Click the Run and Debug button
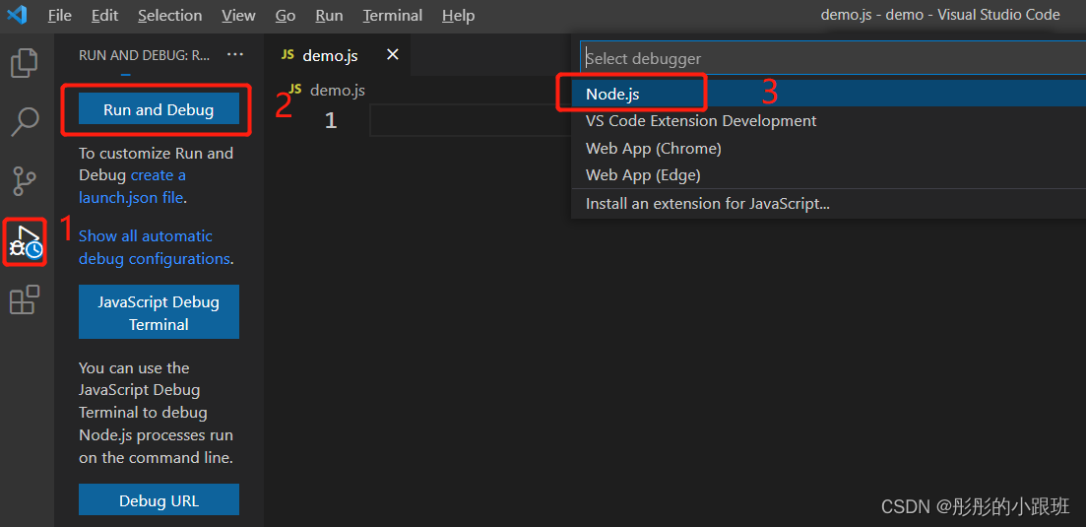The height and width of the screenshot is (527, 1086). pyautogui.click(x=159, y=109)
